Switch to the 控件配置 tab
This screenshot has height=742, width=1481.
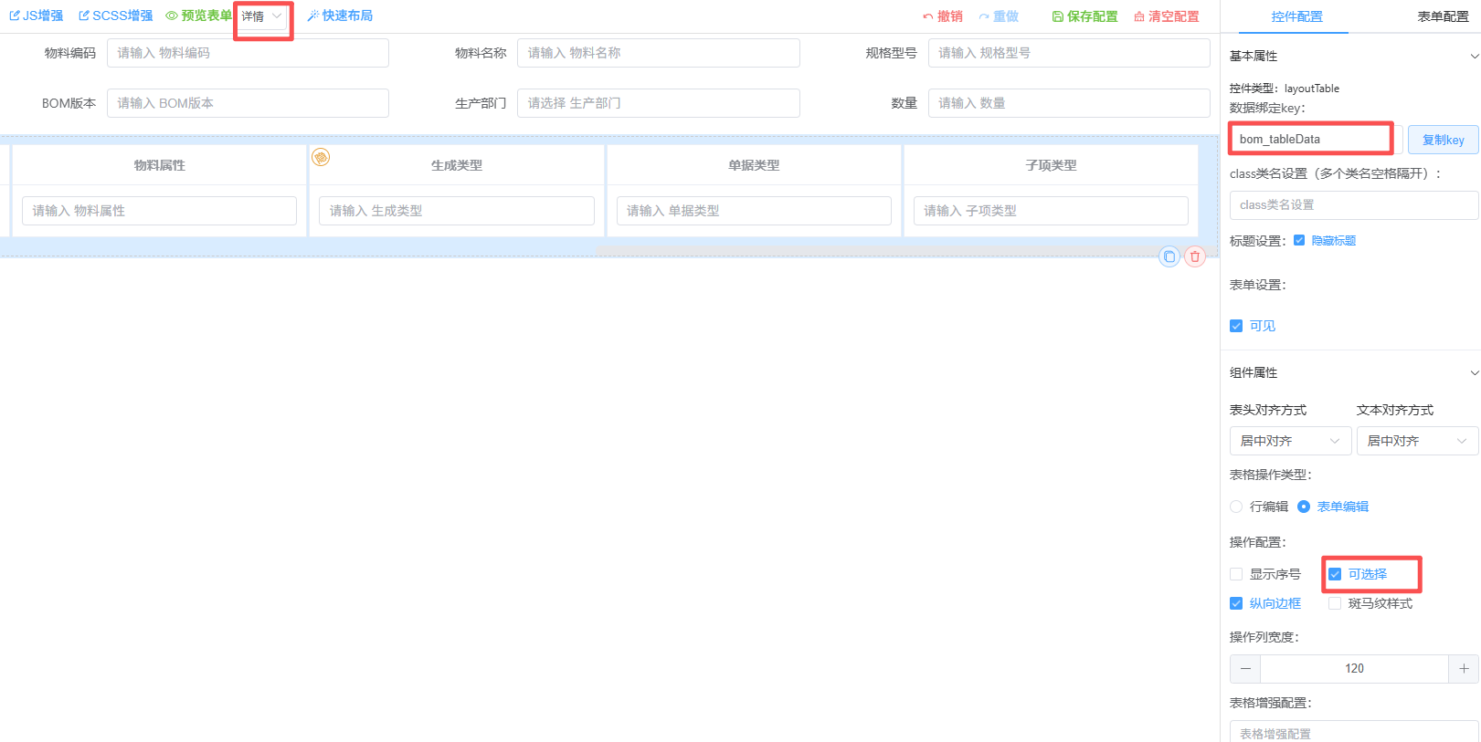pos(1296,16)
